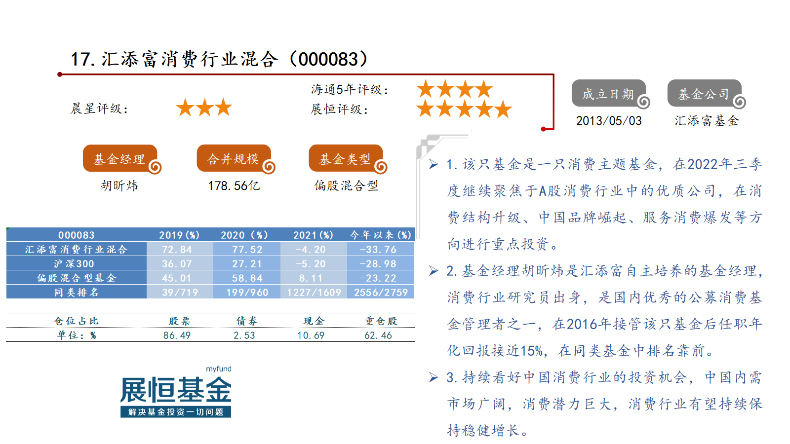Click the second bullet arrow before 基金经理胡昕炜
Viewport: 790px width, 444px height.
(434, 271)
